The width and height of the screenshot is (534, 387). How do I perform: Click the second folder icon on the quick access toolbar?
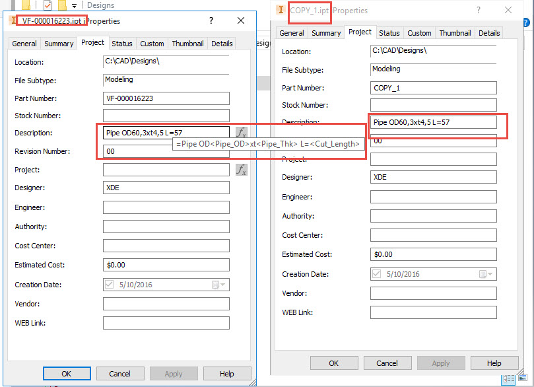coord(63,5)
